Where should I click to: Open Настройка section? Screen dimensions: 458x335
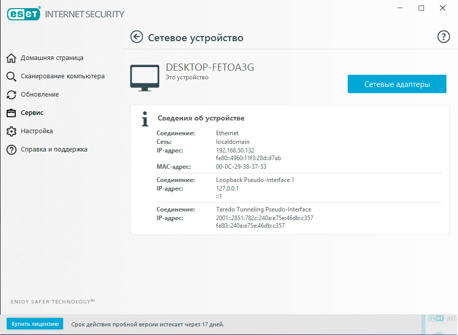click(x=37, y=131)
